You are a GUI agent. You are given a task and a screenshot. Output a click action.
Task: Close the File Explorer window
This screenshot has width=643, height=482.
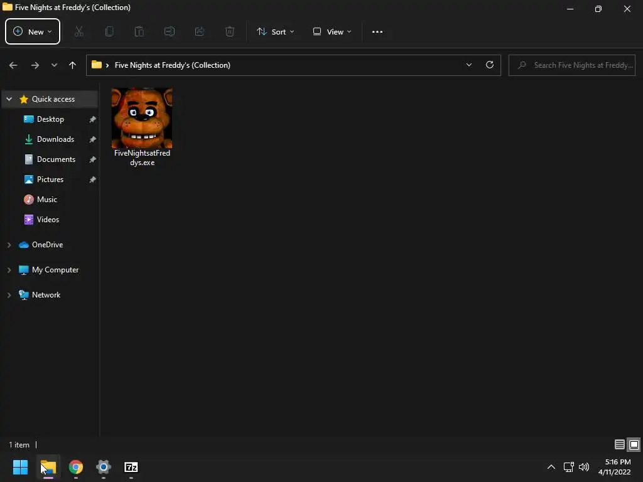point(627,9)
